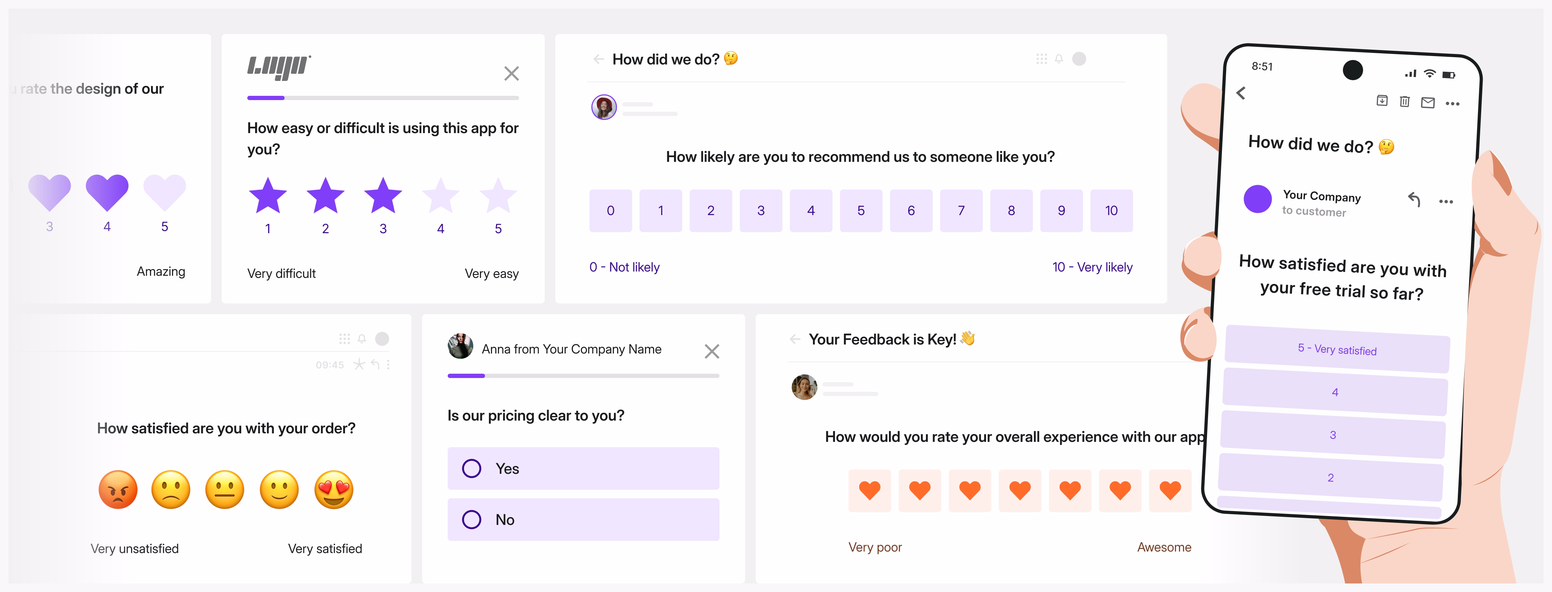The height and width of the screenshot is (592, 1552).
Task: Tap the envelope icon on phone
Action: [x=1427, y=102]
